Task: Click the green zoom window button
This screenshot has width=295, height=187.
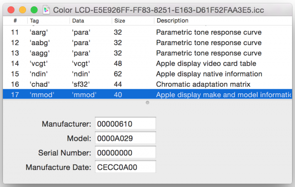Action: tap(34, 10)
